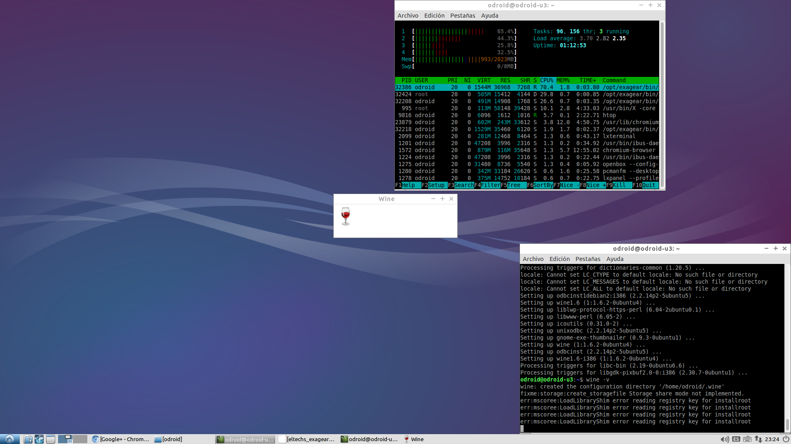Switch to the first workspace in the pager

[x=65, y=439]
